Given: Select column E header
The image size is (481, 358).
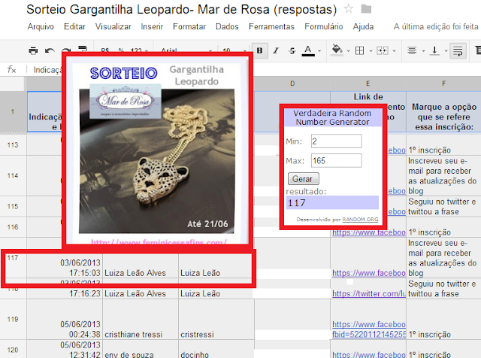Looking at the screenshot, I should click(368, 83).
